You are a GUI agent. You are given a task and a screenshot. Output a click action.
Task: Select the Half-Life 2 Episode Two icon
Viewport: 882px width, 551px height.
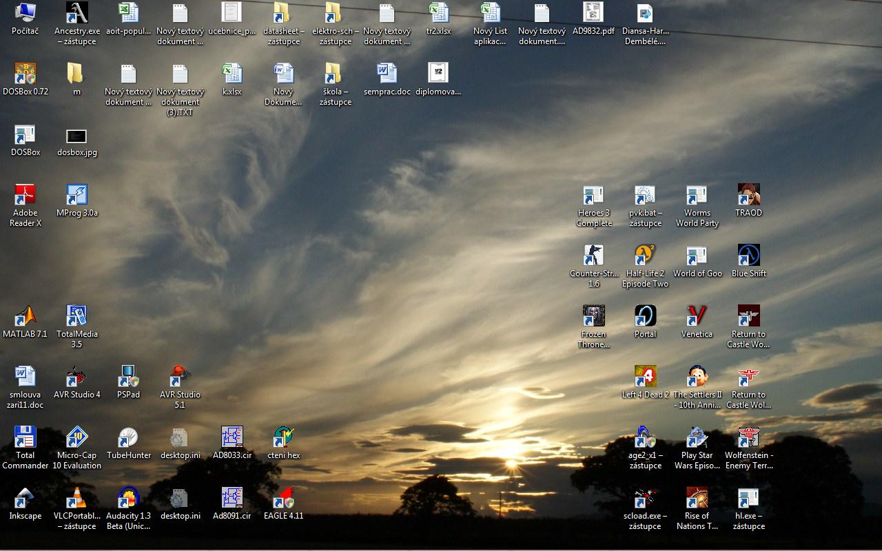click(x=645, y=256)
